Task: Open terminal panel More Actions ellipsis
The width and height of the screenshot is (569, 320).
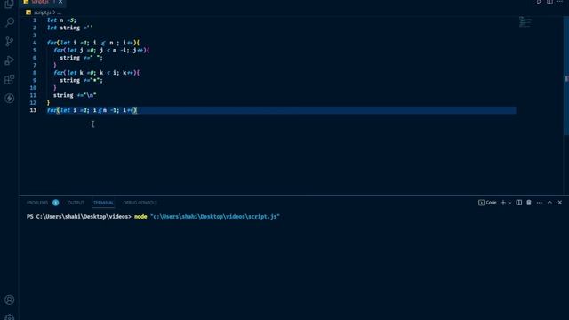Action: [540, 203]
